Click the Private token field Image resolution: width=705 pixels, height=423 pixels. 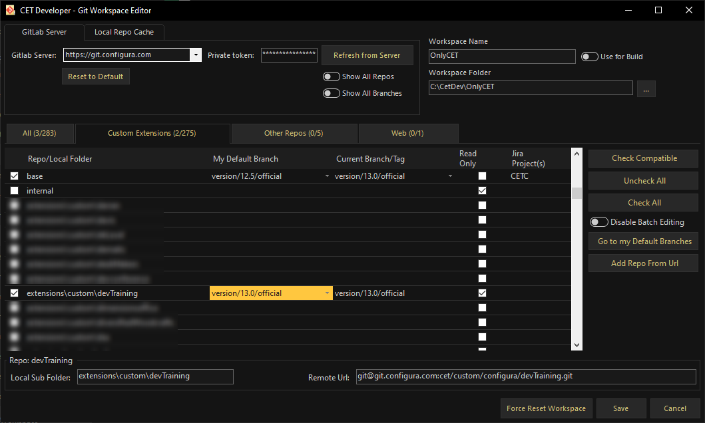(x=289, y=55)
